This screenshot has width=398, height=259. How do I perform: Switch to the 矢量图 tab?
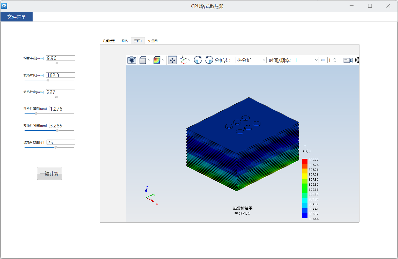click(x=153, y=41)
